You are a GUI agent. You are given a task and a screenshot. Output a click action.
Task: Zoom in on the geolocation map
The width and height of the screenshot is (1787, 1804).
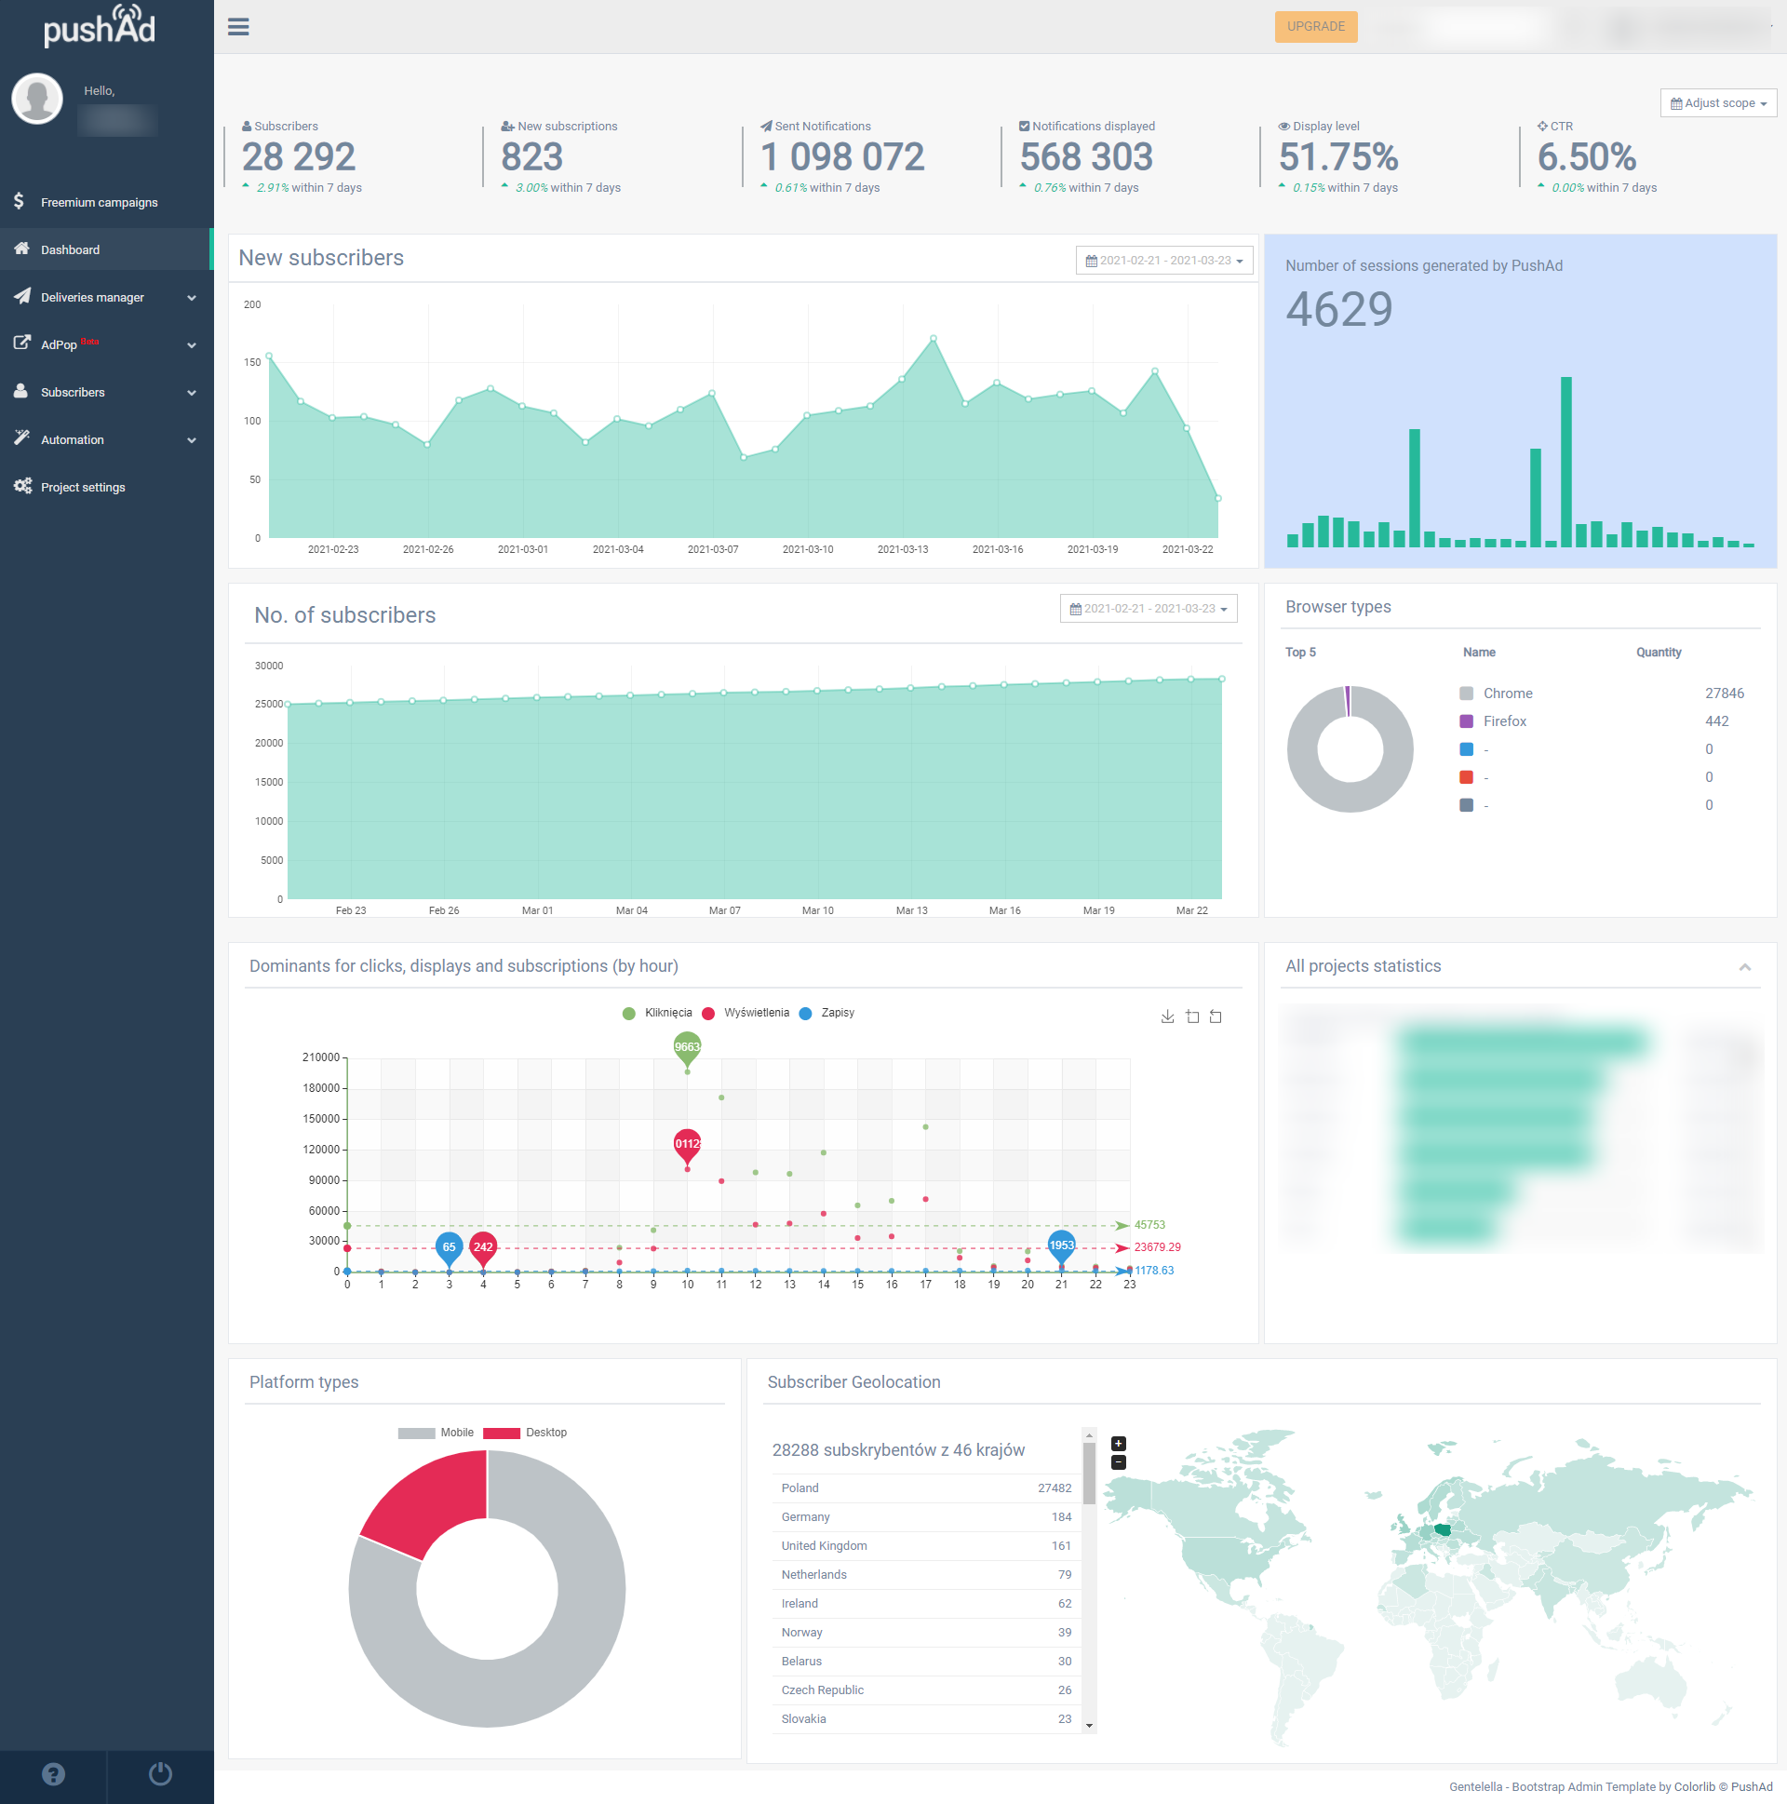1119,1444
